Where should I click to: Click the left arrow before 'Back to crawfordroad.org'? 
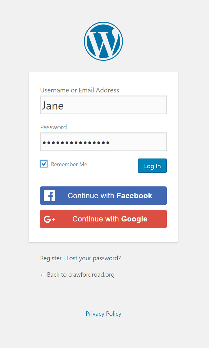click(43, 275)
